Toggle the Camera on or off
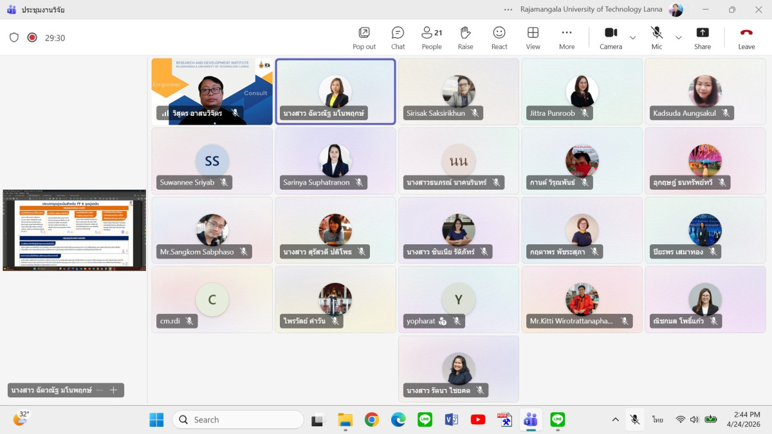This screenshot has width=772, height=434. click(611, 37)
